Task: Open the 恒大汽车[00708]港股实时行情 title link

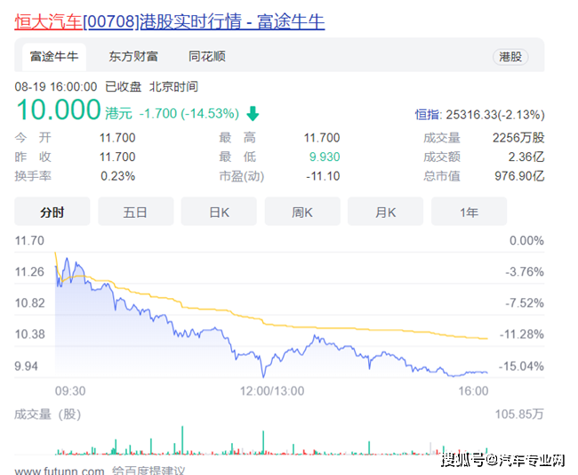Action: click(x=170, y=21)
